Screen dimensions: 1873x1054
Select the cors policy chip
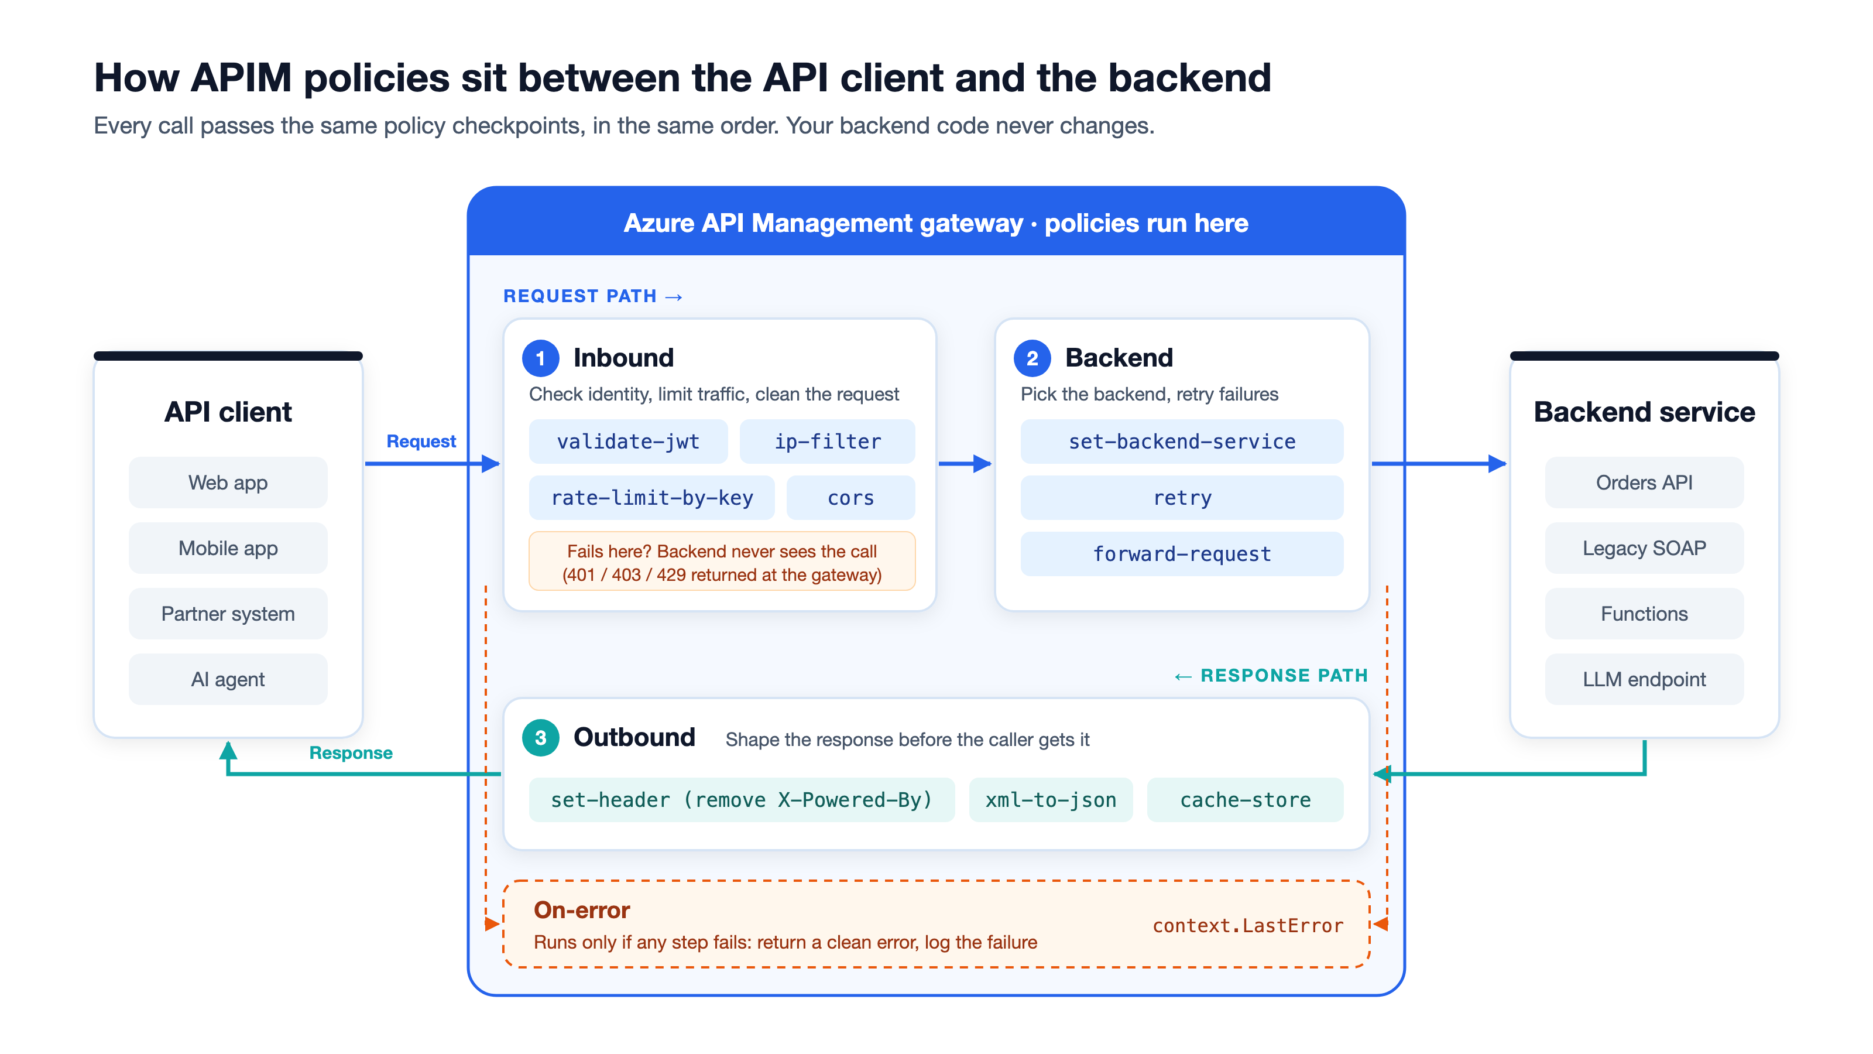tap(850, 498)
